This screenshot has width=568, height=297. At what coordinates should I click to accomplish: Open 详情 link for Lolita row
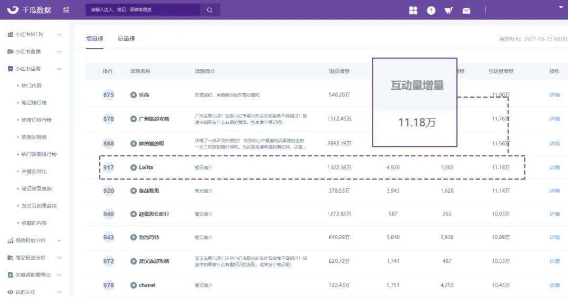tap(554, 167)
